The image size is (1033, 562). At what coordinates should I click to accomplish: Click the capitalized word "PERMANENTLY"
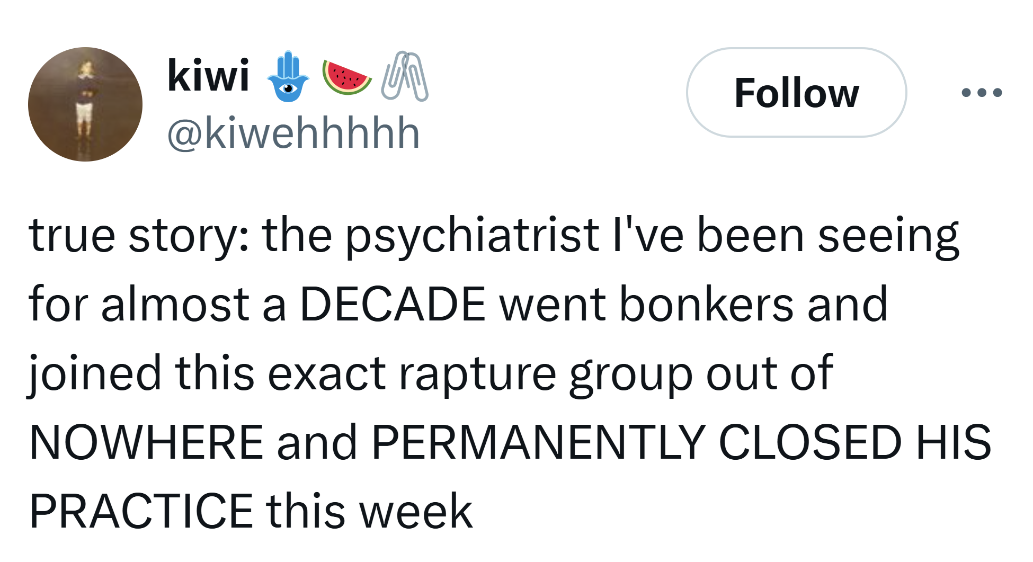click(538, 442)
